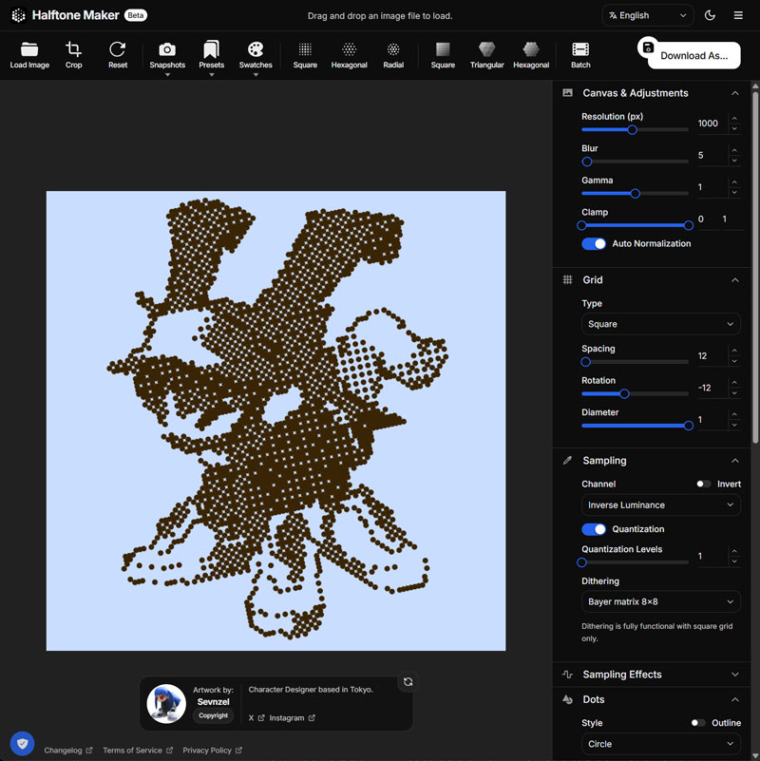Choose the Square dot grid icon
The height and width of the screenshot is (761, 760).
pyautogui.click(x=305, y=49)
